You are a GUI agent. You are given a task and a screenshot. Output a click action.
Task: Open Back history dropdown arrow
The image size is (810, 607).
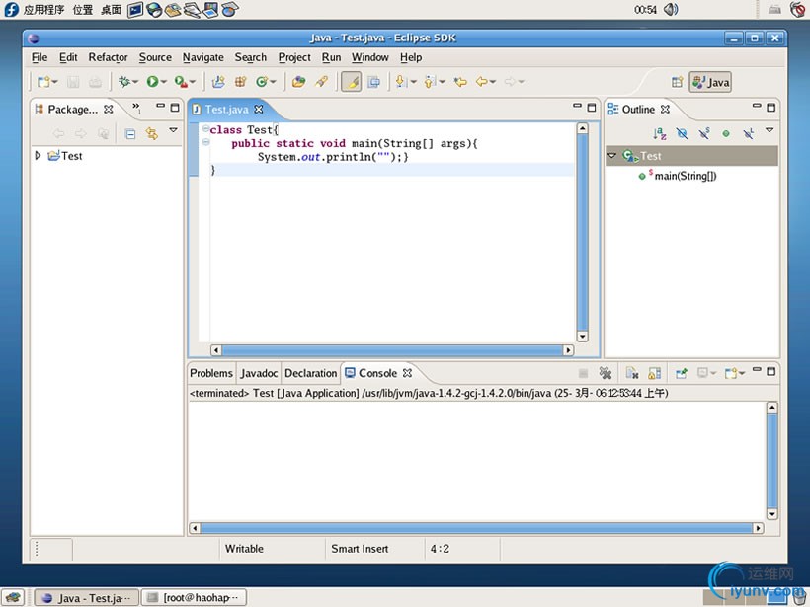[493, 82]
